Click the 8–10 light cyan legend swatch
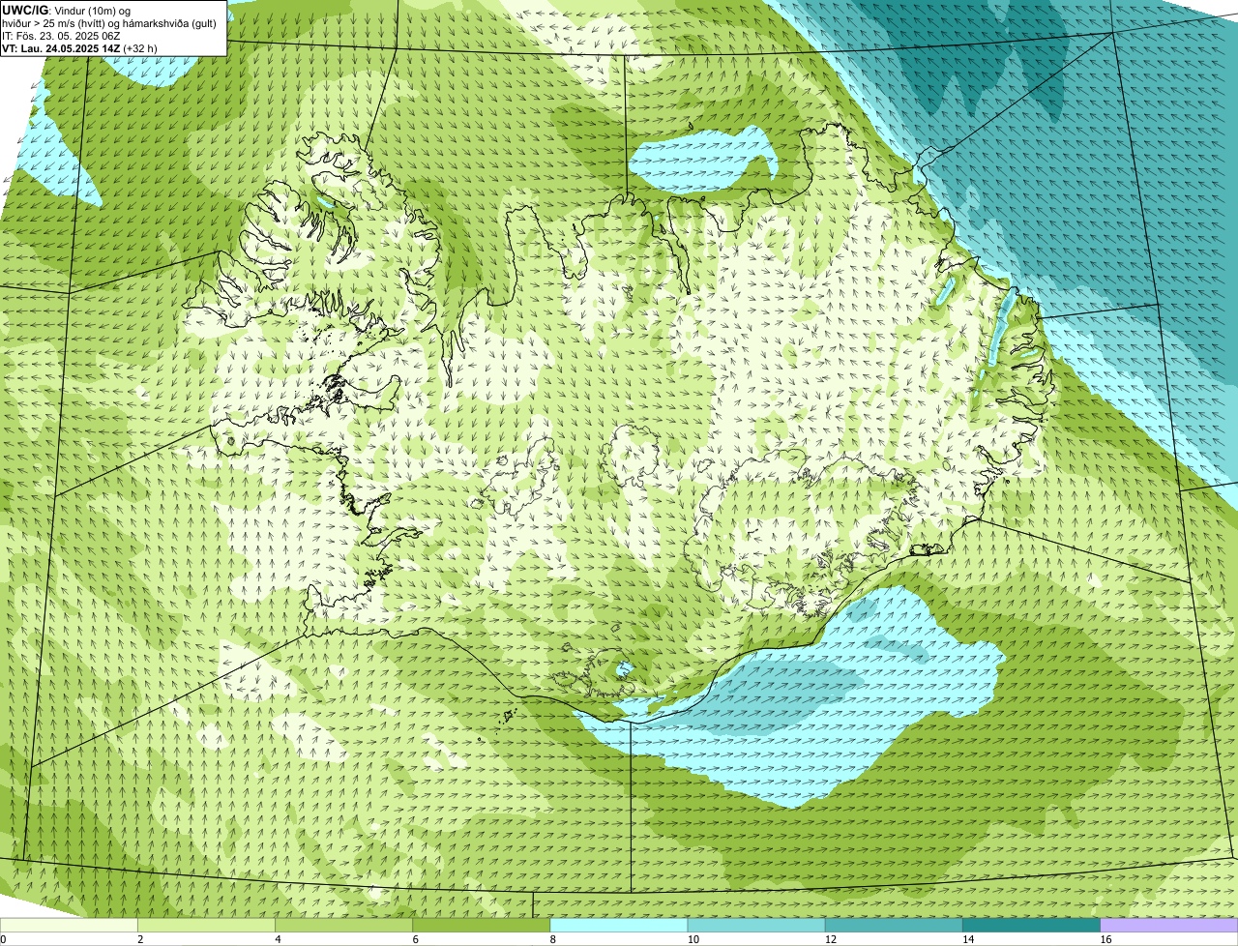Screen dimensions: 1238x946 619,926
